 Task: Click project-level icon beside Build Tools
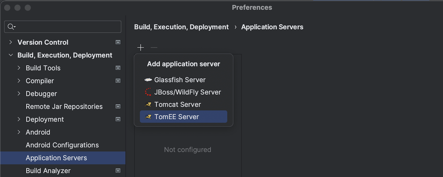click(x=118, y=68)
